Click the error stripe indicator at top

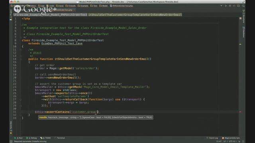[240, 18]
